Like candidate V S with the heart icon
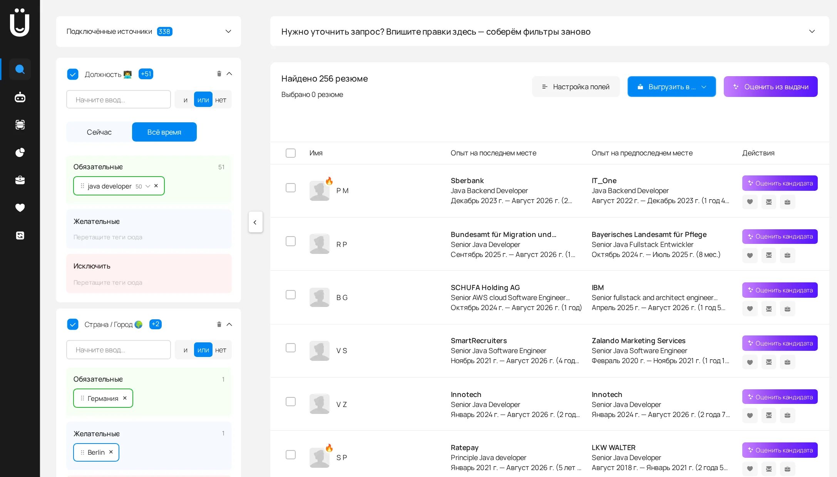Image resolution: width=837 pixels, height=477 pixels. [x=750, y=362]
